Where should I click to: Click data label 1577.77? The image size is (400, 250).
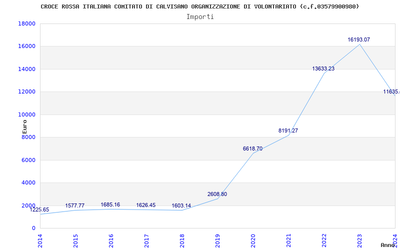[x=74, y=205]
